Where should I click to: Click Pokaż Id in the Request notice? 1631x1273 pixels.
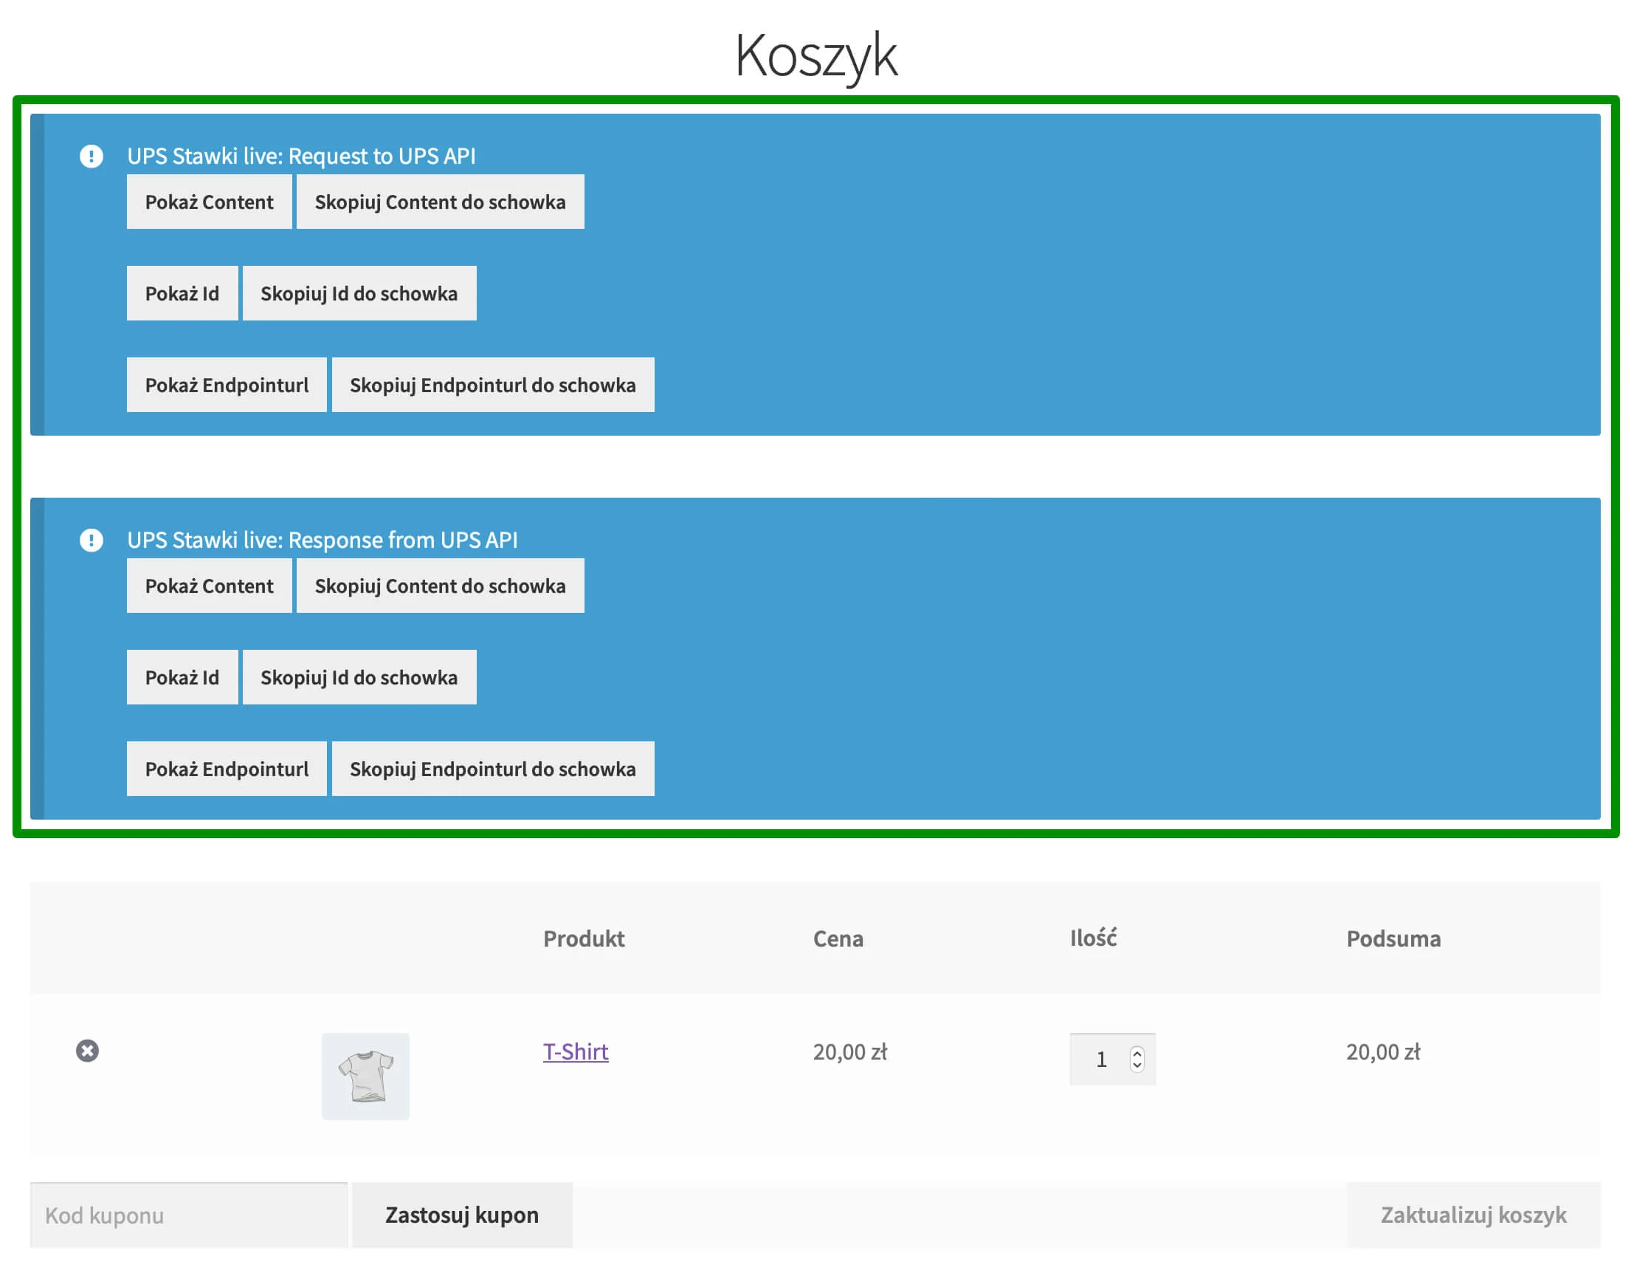click(182, 294)
